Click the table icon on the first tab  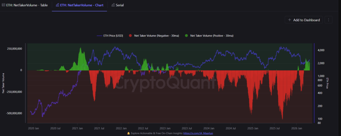(x=4, y=5)
